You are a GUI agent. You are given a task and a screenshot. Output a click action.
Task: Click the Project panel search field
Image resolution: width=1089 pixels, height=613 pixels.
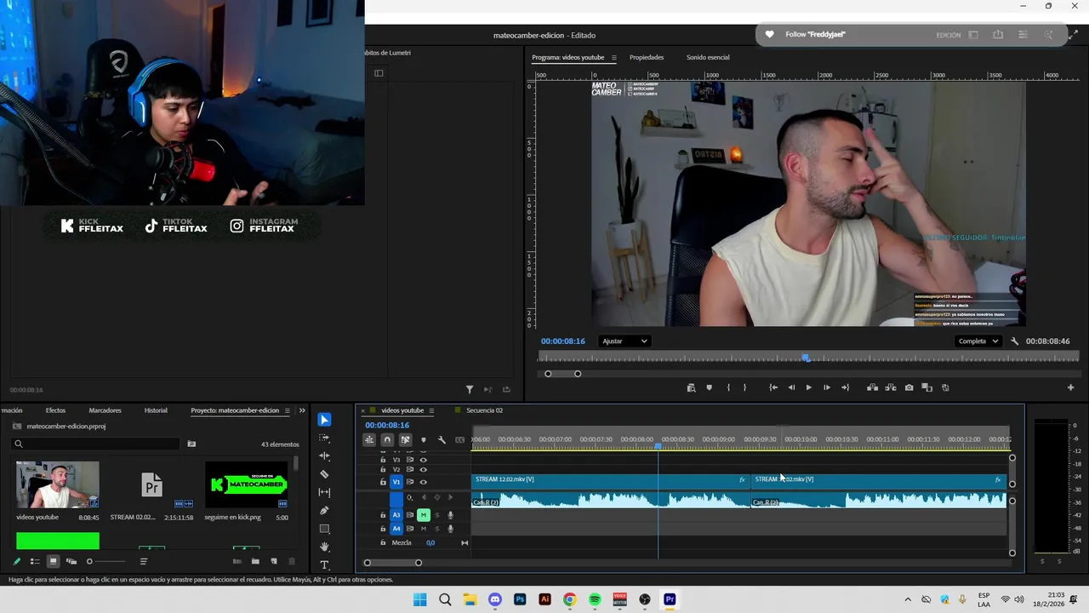click(95, 444)
